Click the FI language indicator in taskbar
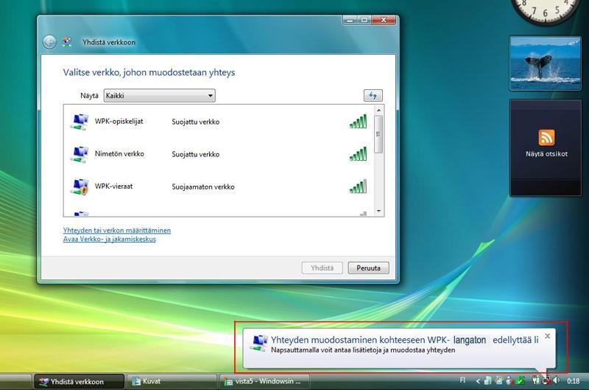589x390 pixels. click(462, 380)
